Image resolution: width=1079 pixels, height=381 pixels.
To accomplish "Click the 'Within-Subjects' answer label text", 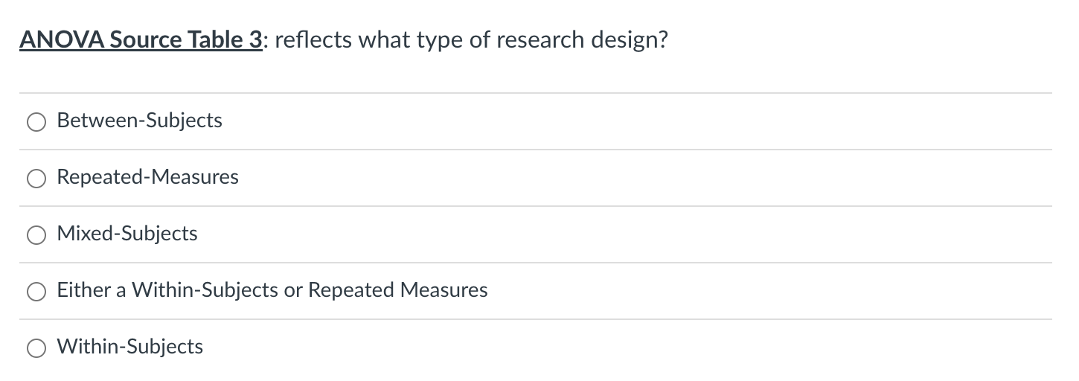I will coord(129,347).
